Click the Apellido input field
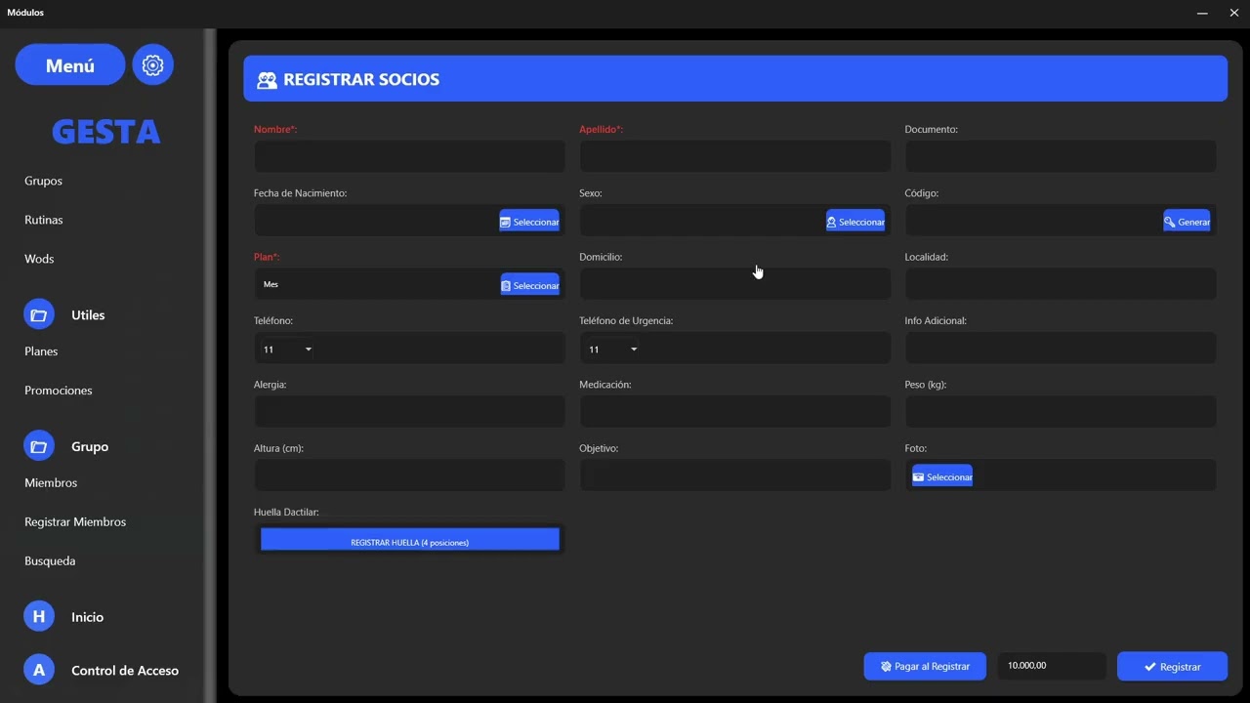Viewport: 1250px width, 703px height. (734, 156)
